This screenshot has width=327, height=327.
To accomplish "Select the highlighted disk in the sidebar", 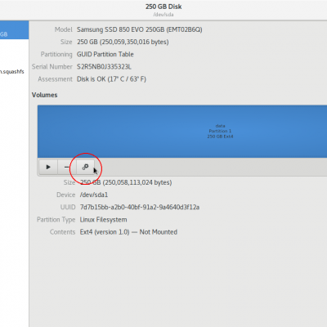I will point(14,30).
